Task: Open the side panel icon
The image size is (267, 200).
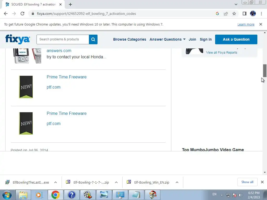Action: click(245, 14)
